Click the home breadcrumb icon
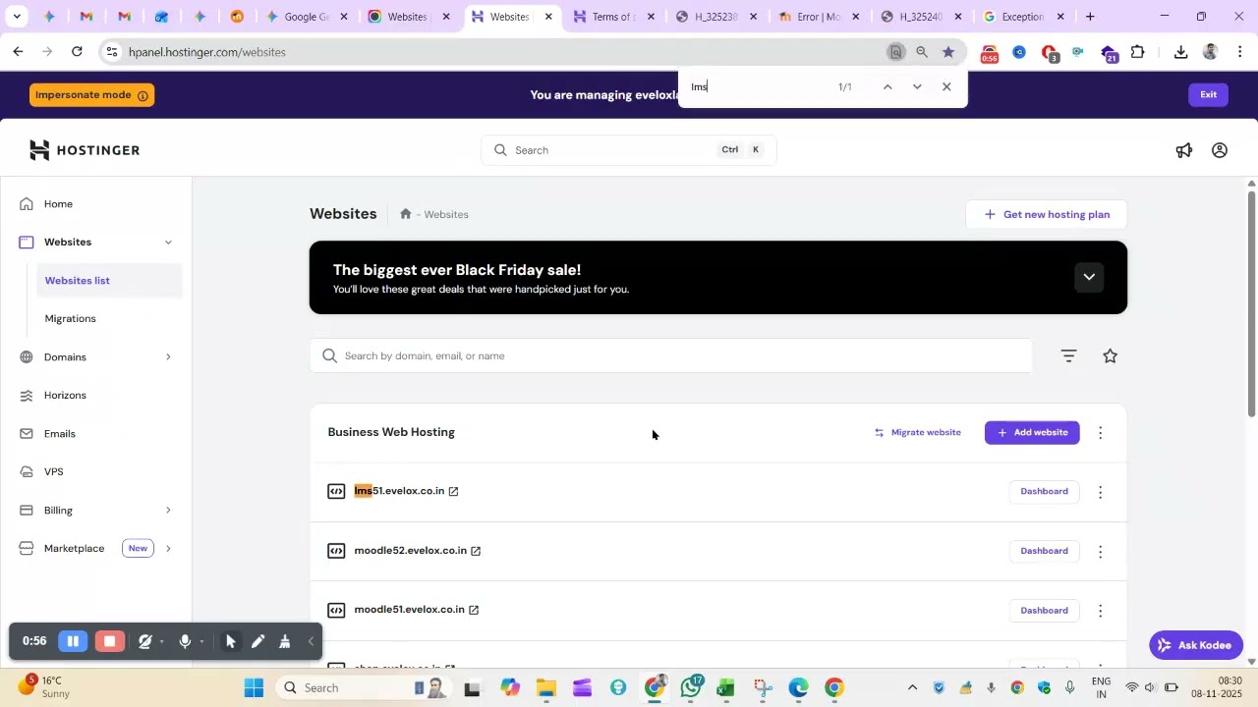This screenshot has height=707, width=1258. (x=405, y=214)
